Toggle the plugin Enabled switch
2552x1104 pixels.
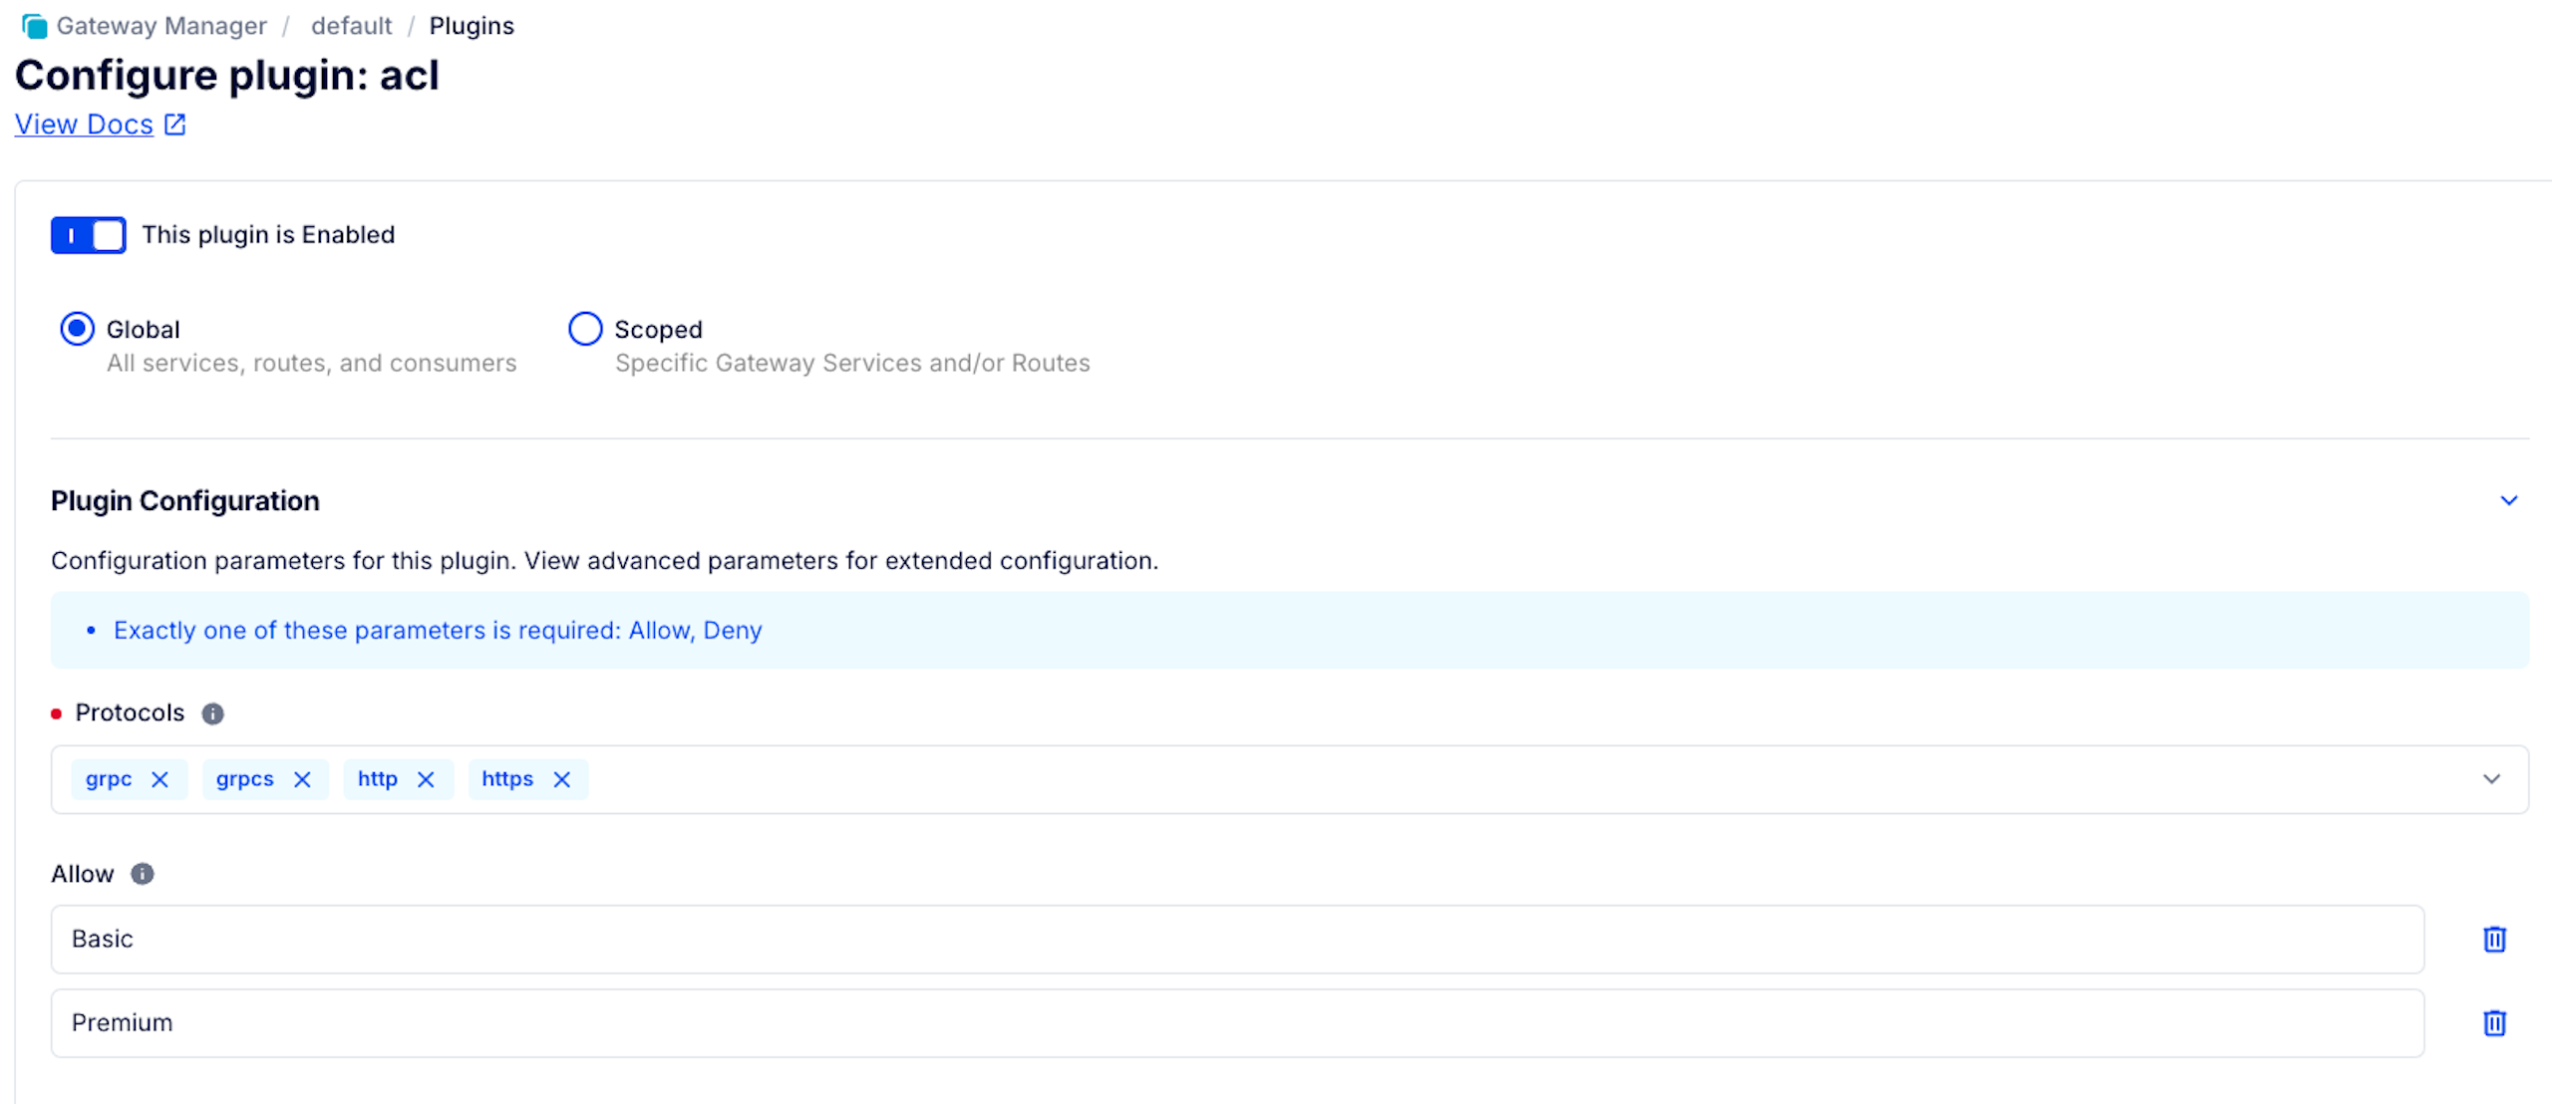[89, 235]
